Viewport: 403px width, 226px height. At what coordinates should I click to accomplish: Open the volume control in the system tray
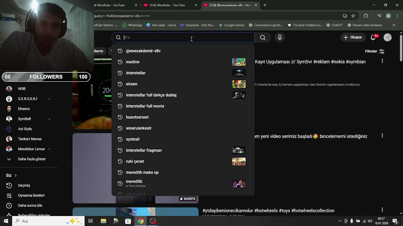pos(370,221)
